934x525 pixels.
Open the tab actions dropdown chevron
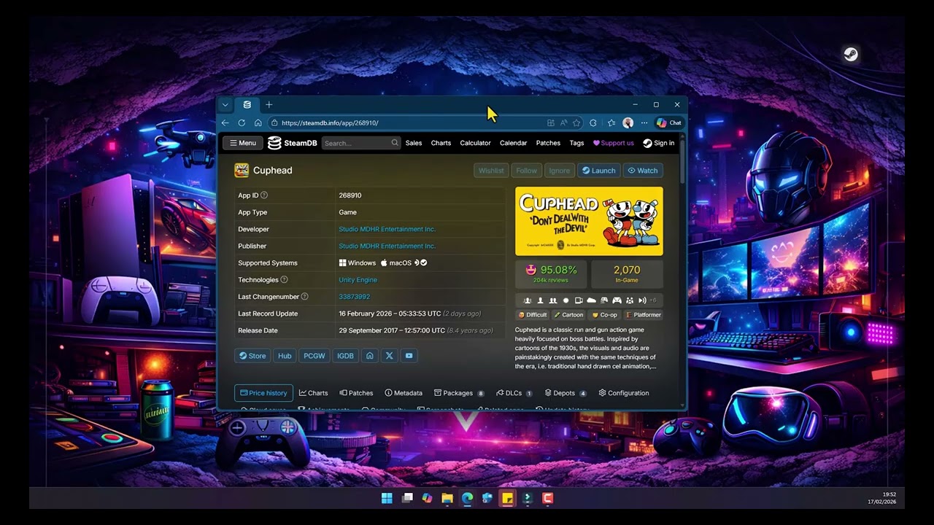tap(225, 105)
